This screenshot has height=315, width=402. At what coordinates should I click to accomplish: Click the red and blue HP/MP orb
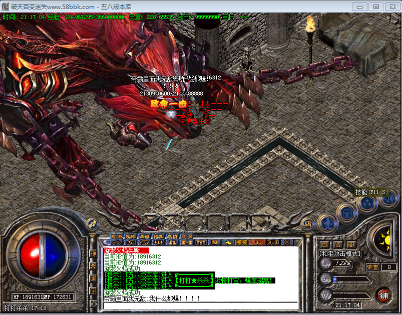(x=43, y=255)
